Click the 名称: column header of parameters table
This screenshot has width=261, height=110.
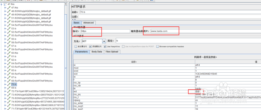tap(134, 62)
